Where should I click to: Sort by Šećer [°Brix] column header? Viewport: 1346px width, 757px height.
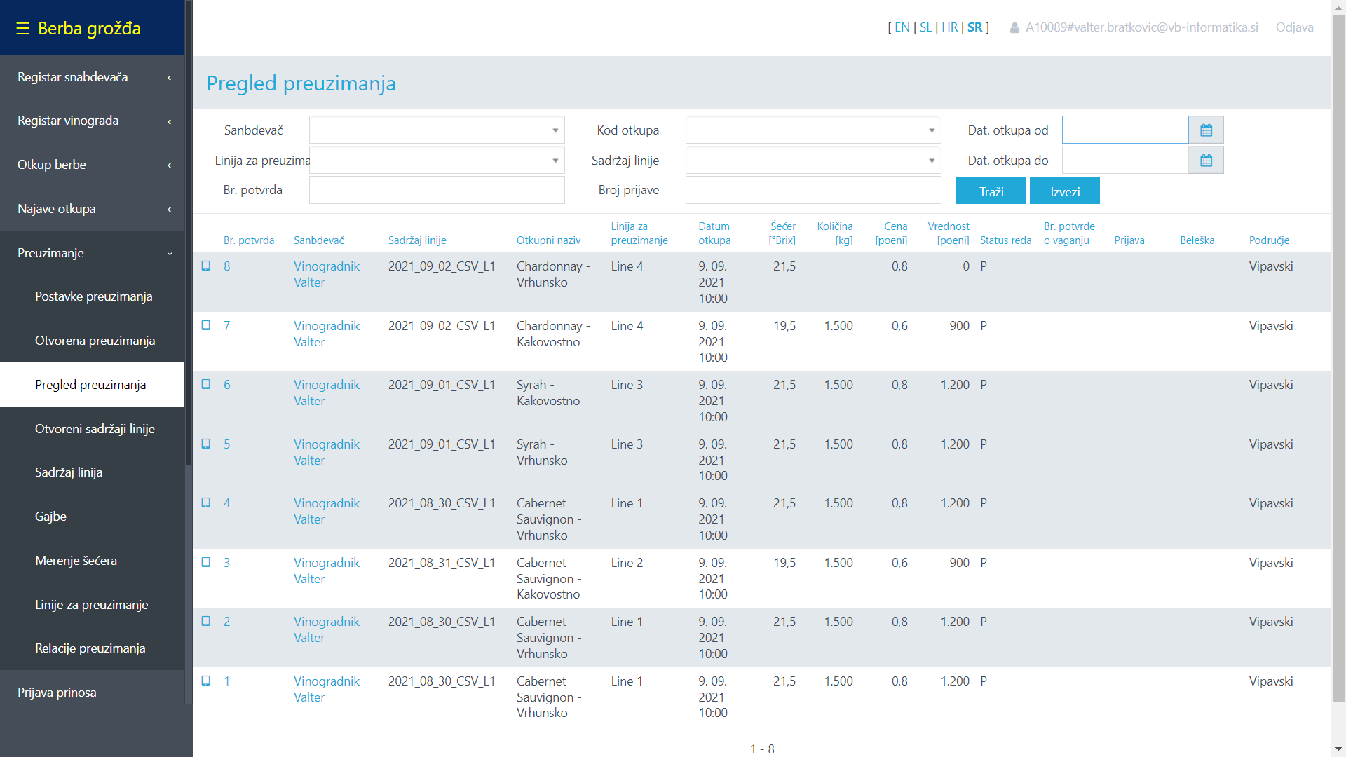point(782,233)
